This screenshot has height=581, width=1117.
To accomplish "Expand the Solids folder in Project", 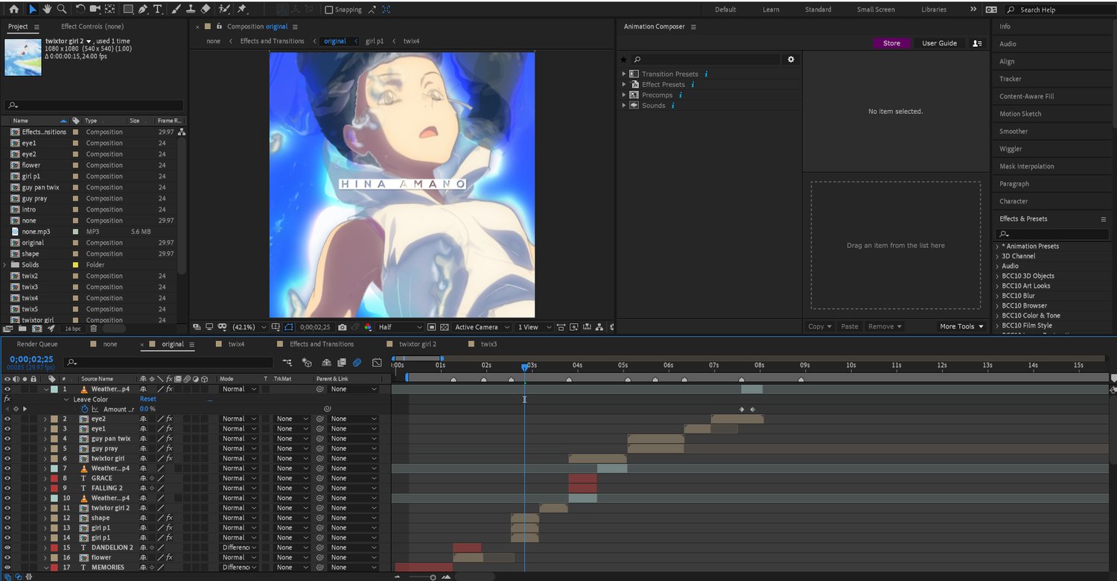I will tap(5, 264).
